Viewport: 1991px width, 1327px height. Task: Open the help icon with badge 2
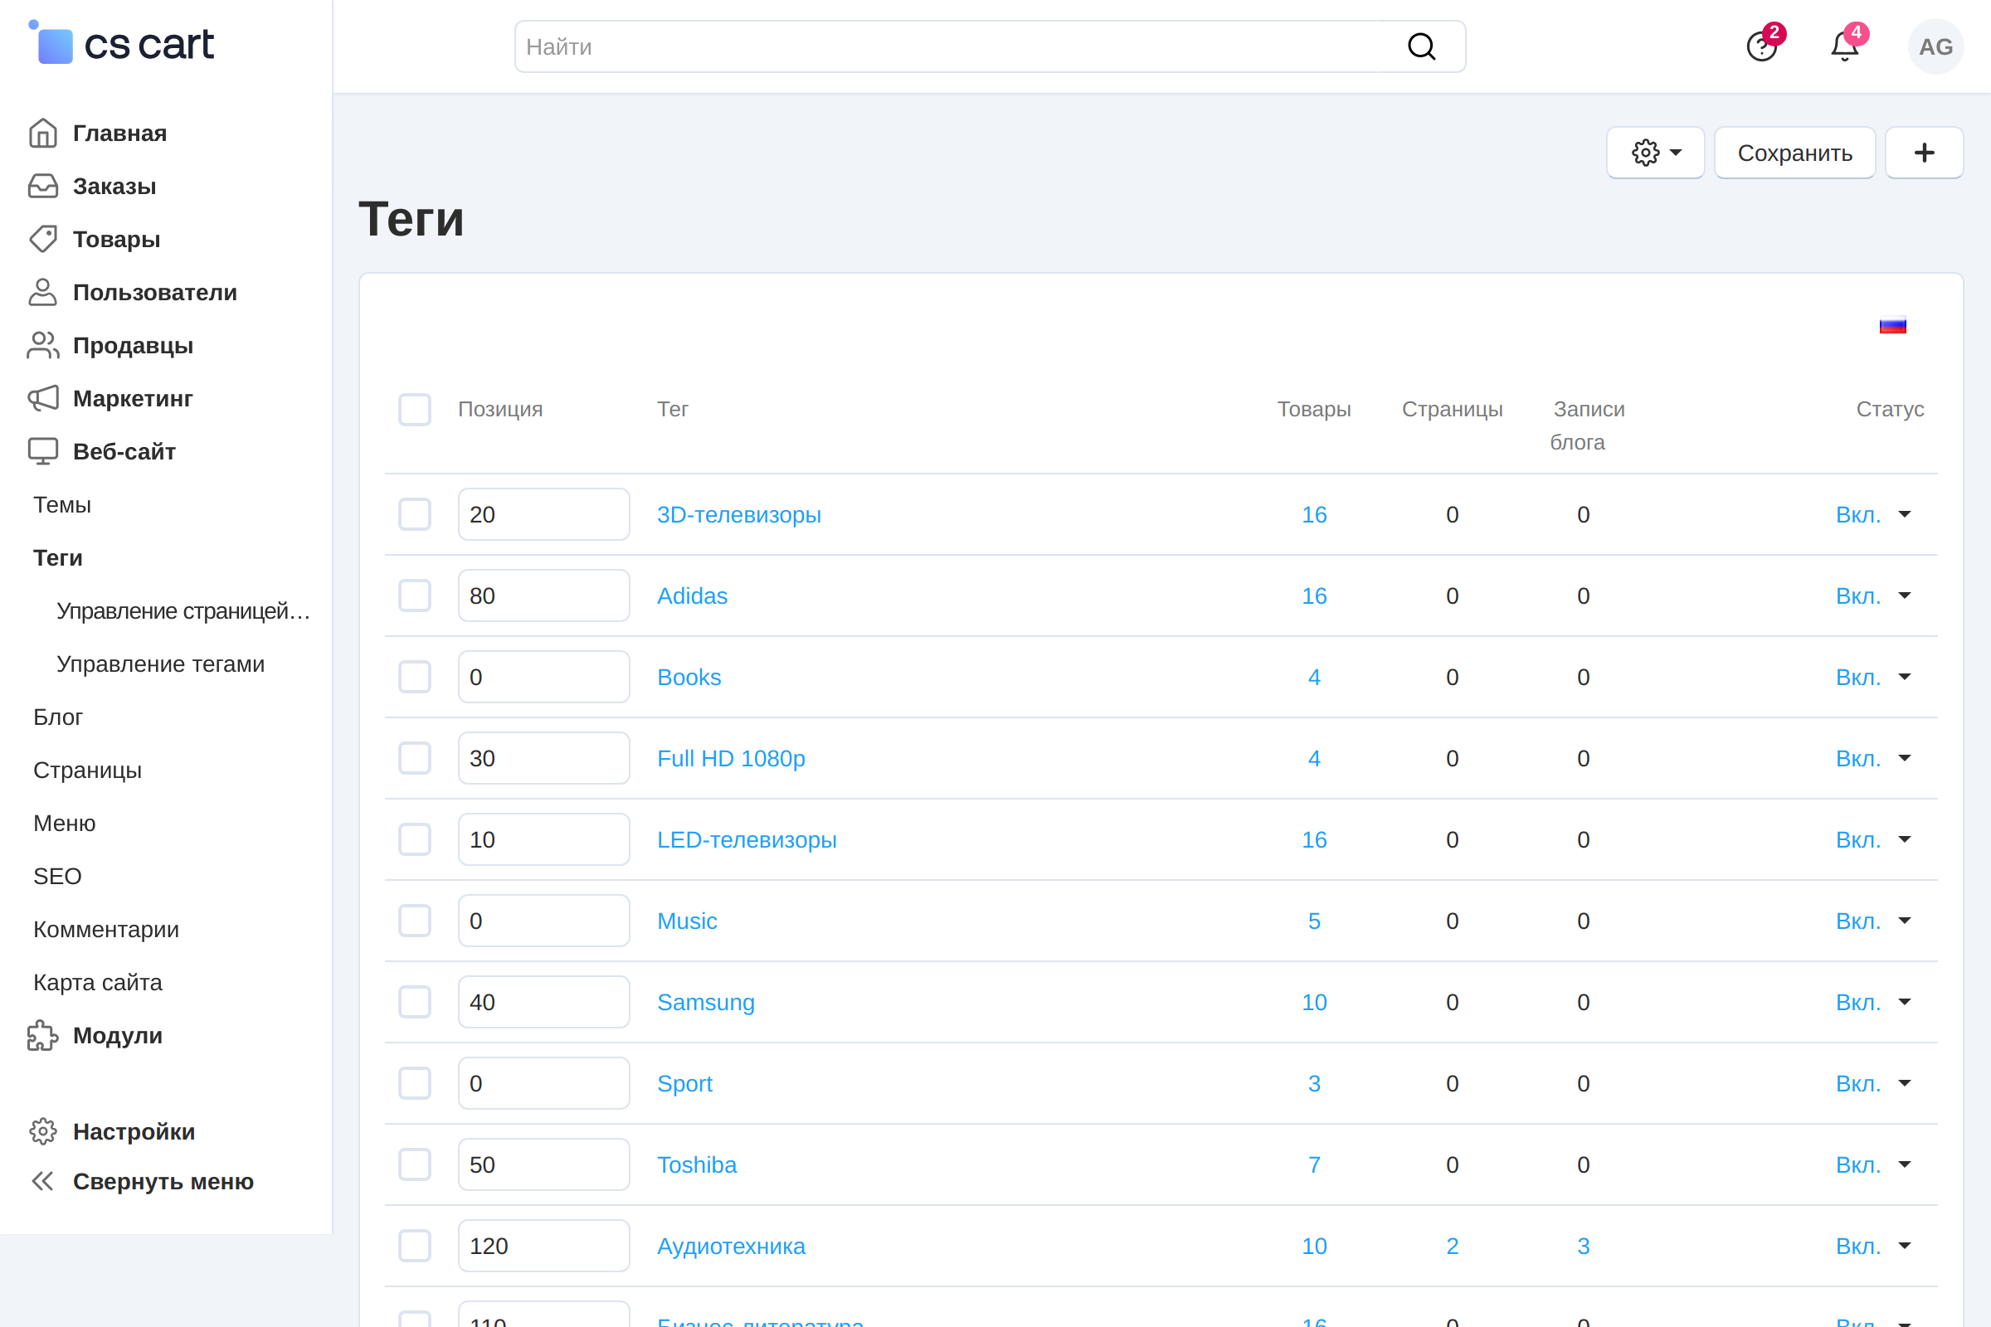[1762, 46]
